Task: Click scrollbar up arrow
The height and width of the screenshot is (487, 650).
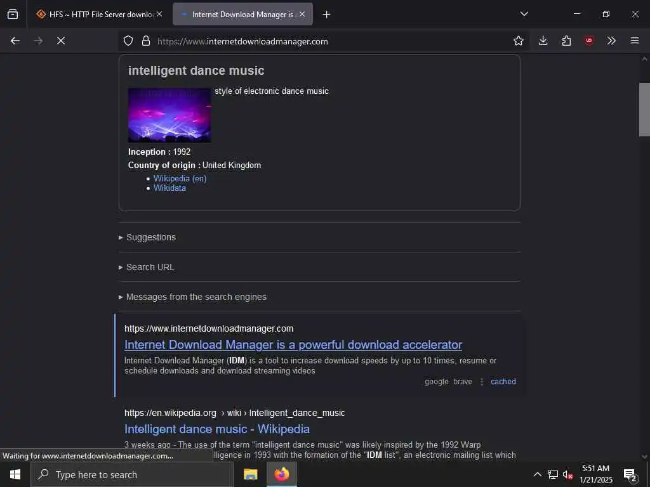Action: [644, 59]
